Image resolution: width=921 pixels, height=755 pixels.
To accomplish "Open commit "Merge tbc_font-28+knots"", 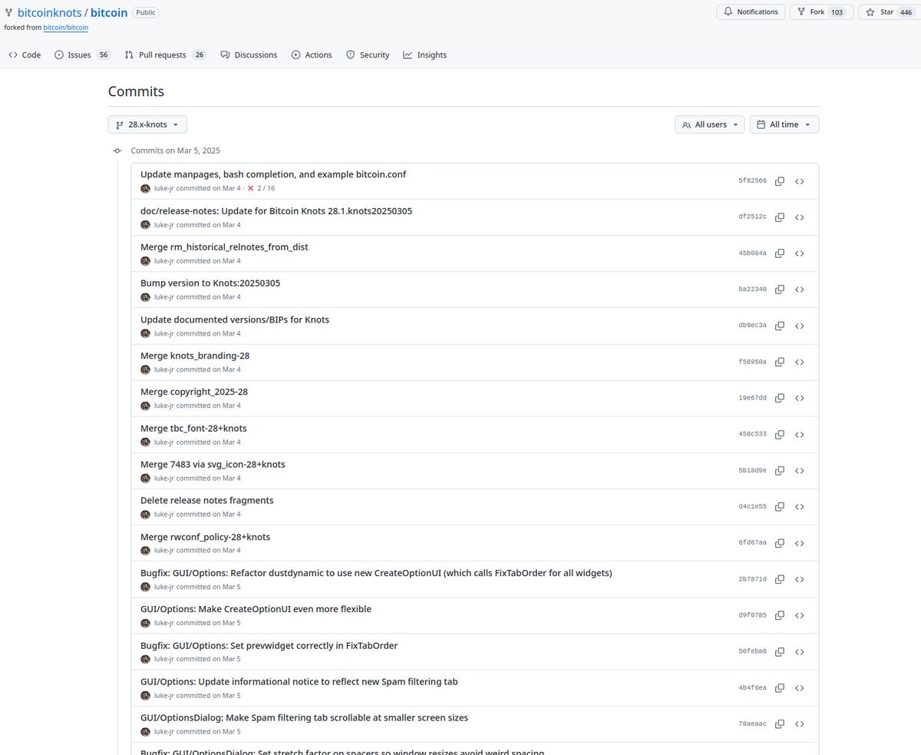I will pos(193,428).
